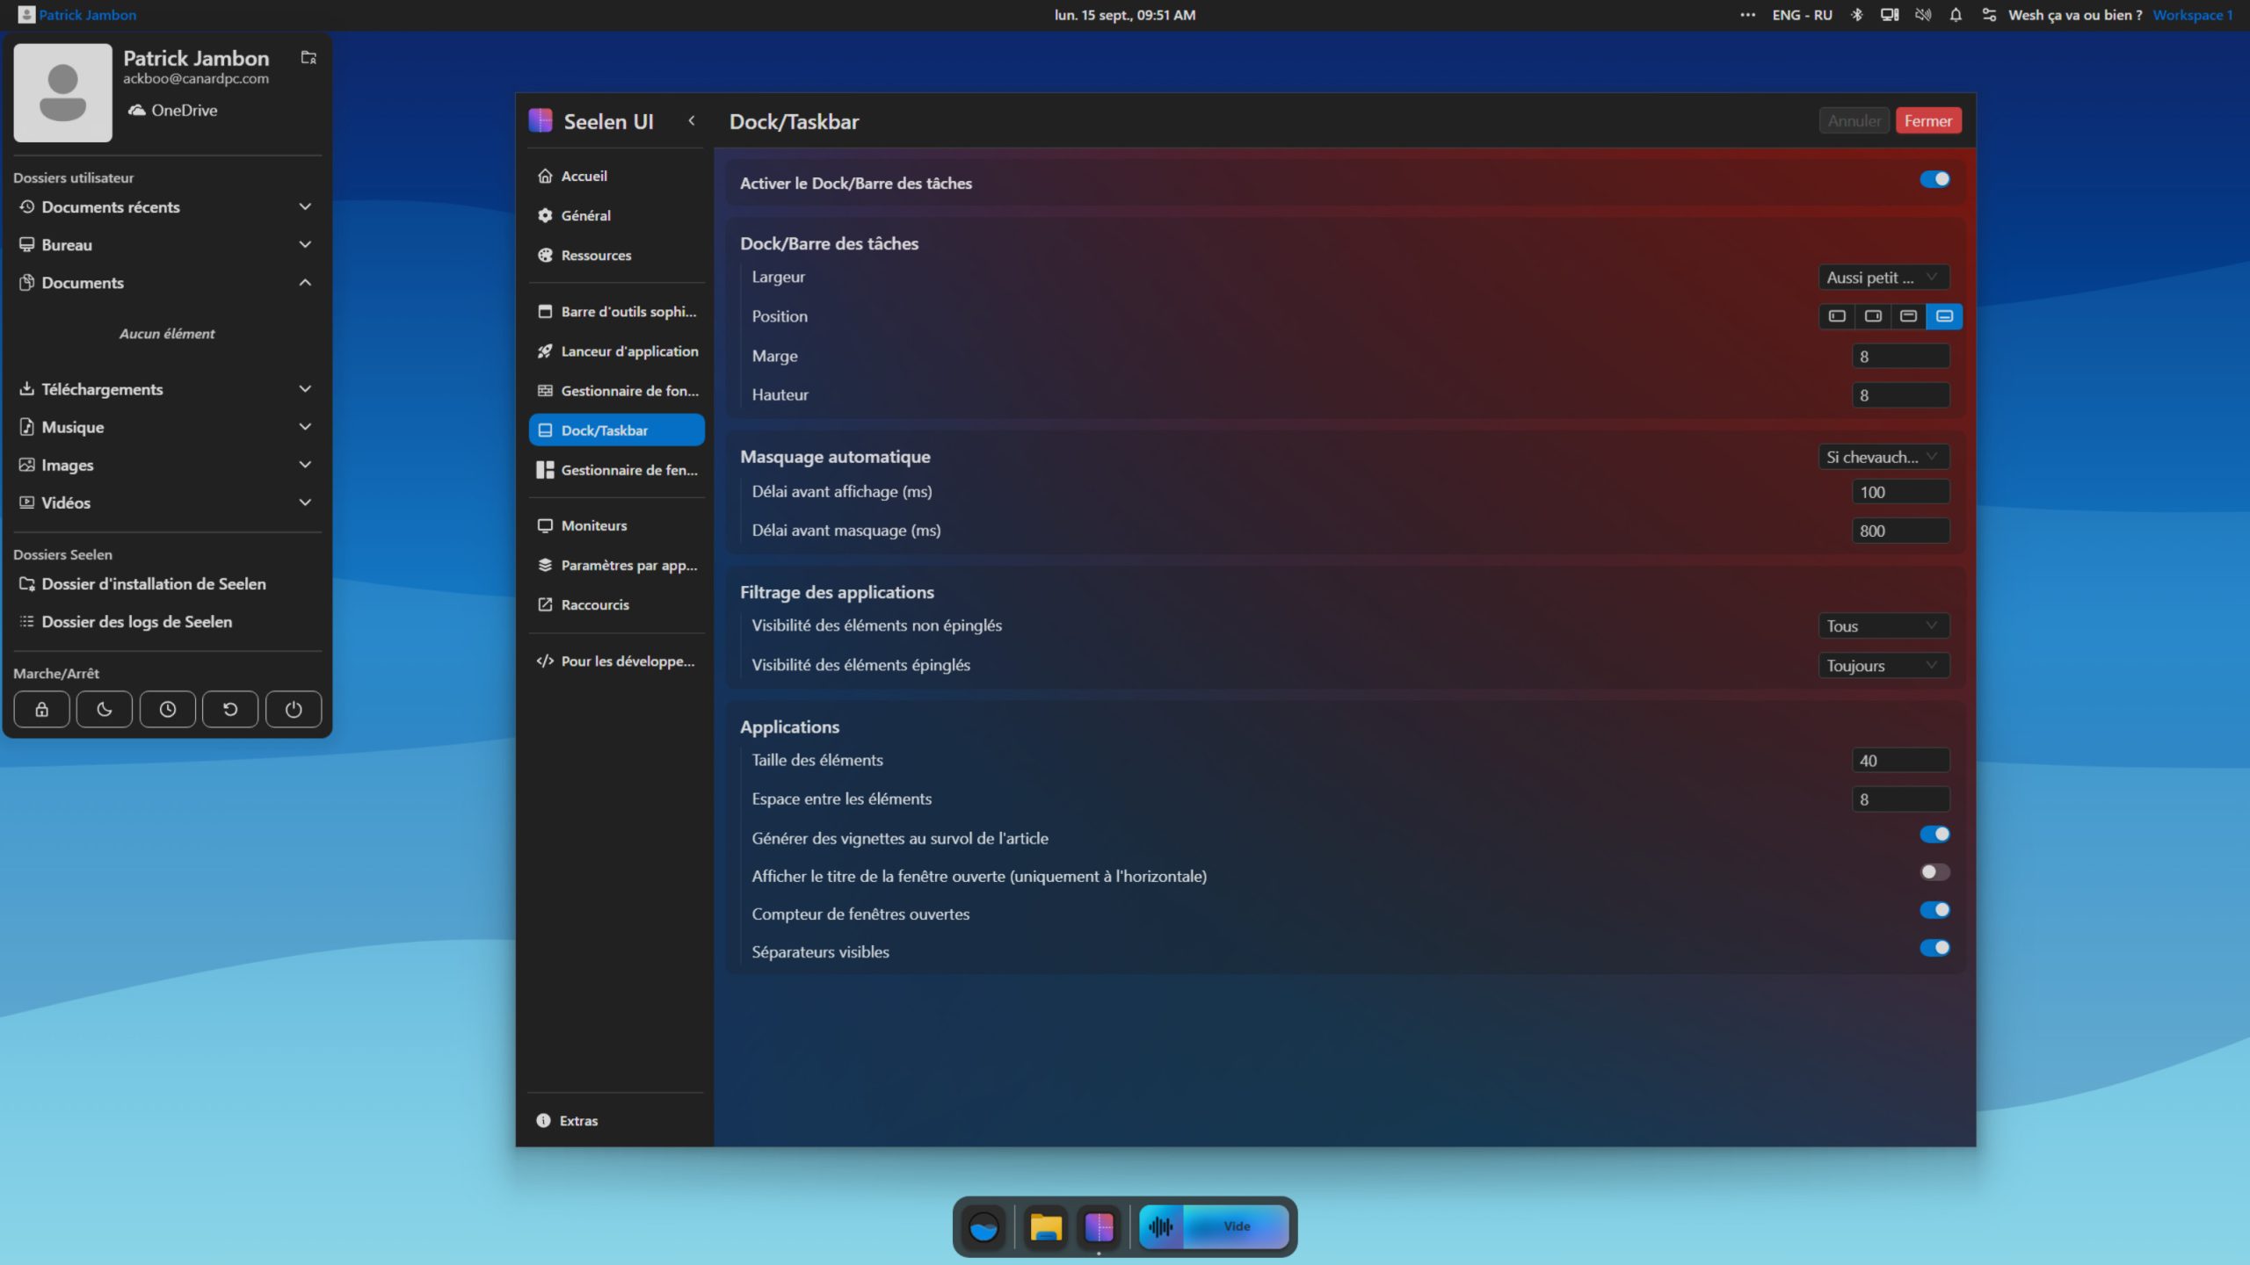Open Bluetooth from the top bar
This screenshot has width=2250, height=1265.
click(1856, 15)
